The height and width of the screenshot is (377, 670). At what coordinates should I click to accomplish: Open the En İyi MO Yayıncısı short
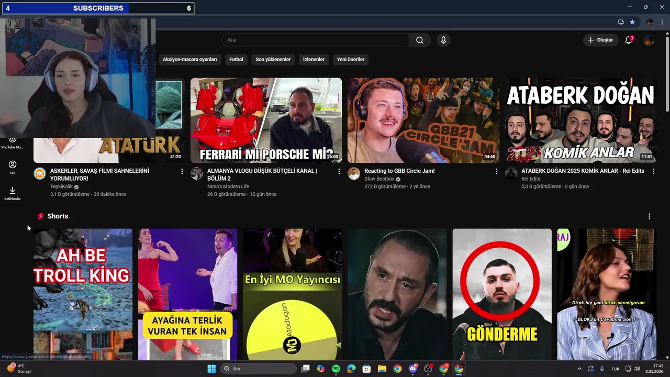pyautogui.click(x=293, y=294)
